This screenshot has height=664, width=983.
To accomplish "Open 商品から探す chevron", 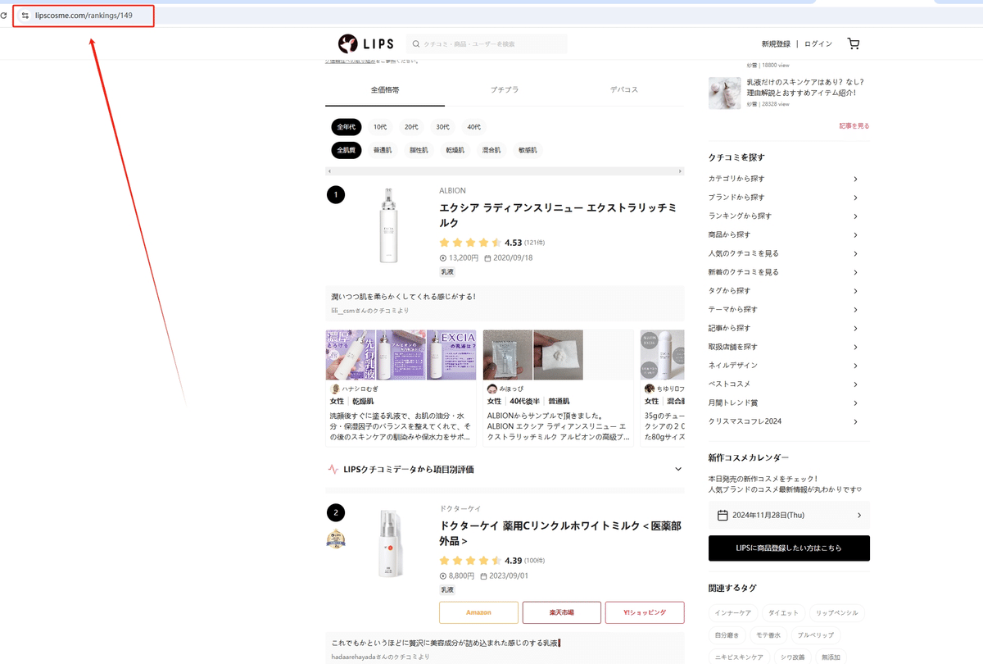I will click(x=856, y=234).
